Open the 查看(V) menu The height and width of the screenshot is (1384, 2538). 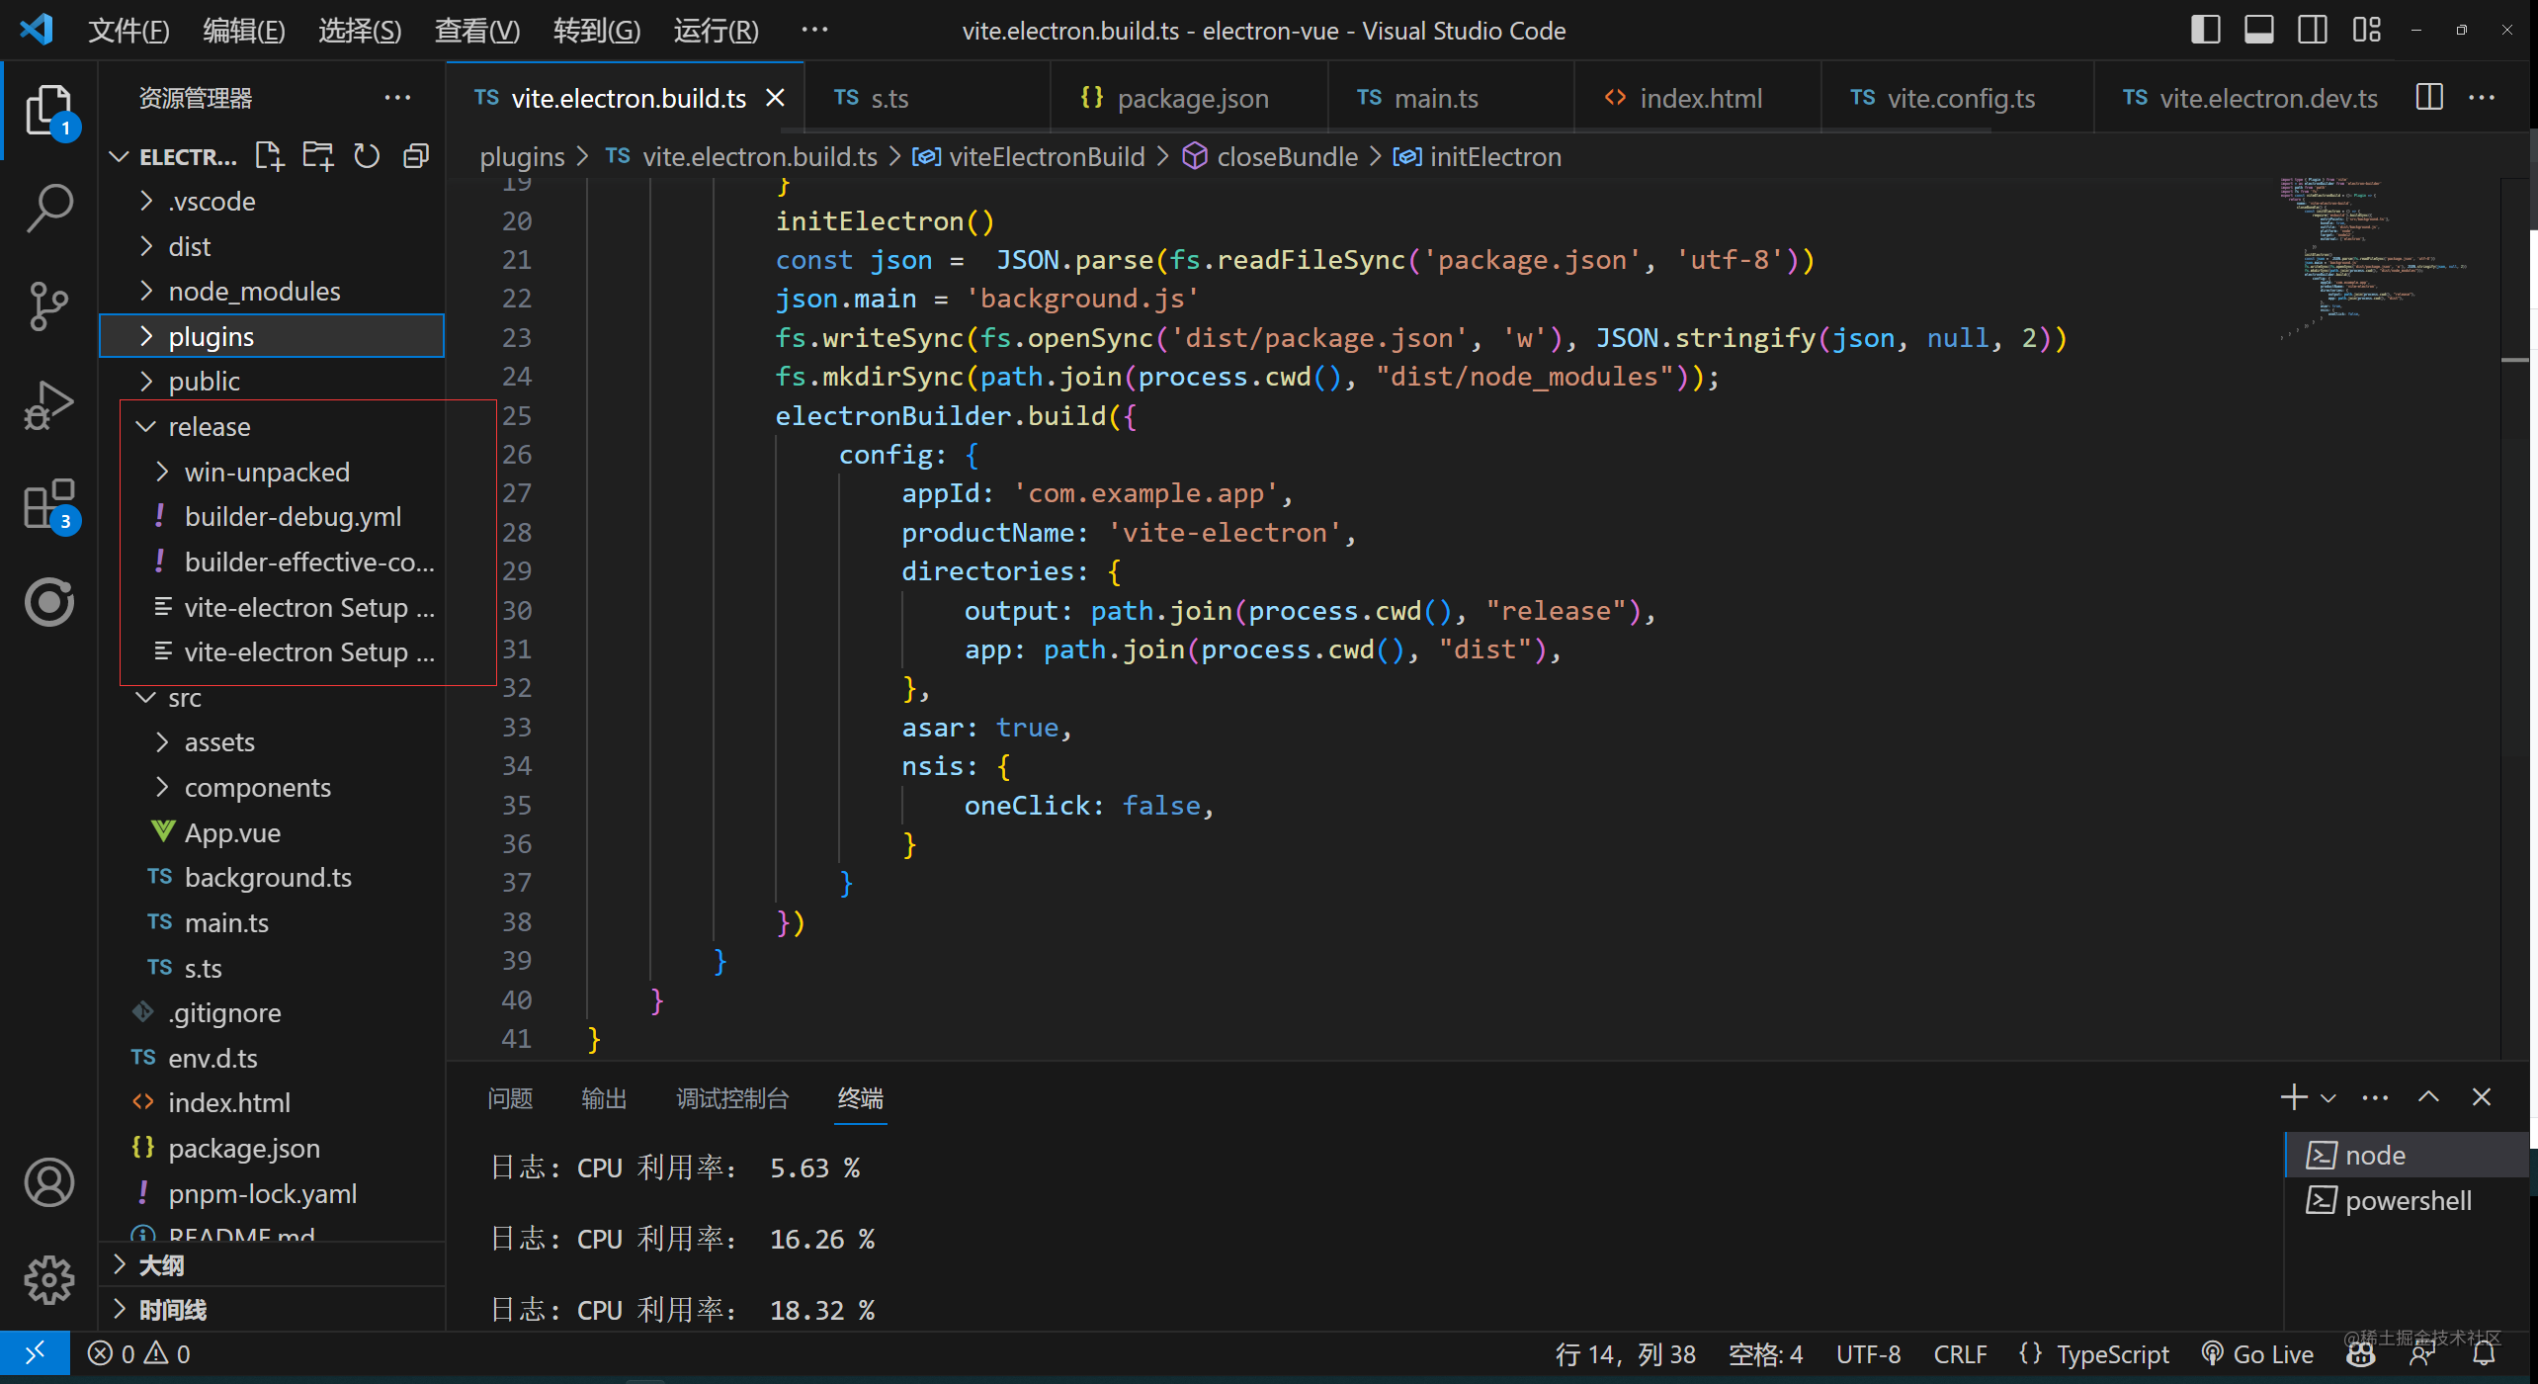476,30
